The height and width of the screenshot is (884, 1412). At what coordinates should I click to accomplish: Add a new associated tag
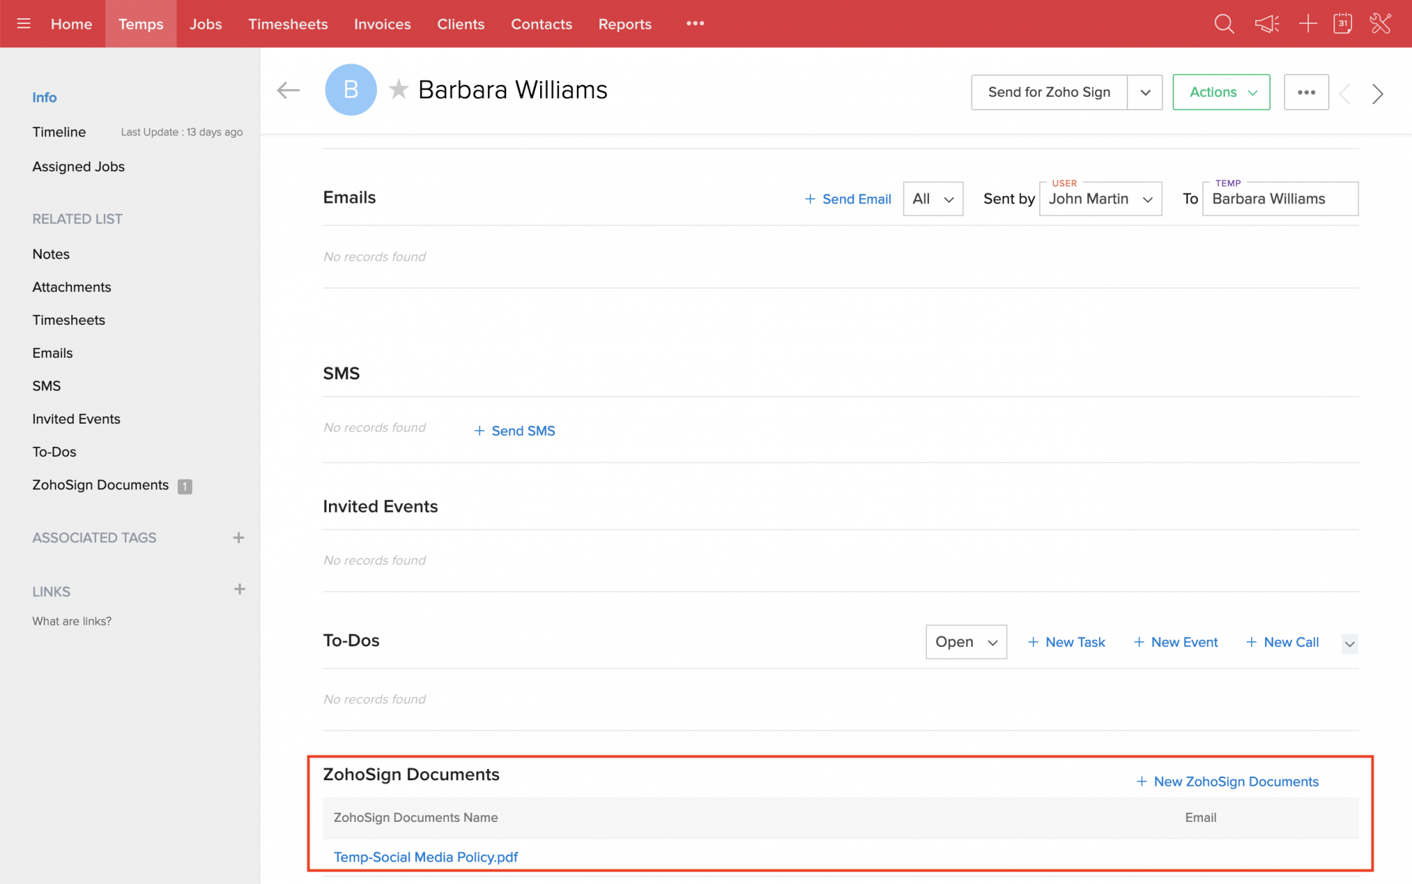click(239, 537)
